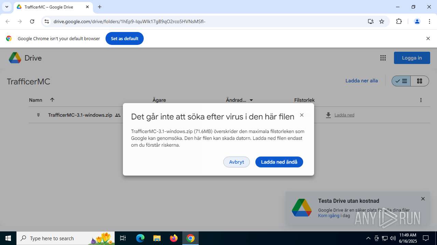Launch Microsoft Edge from taskbar
The image size is (437, 245).
pos(140,238)
